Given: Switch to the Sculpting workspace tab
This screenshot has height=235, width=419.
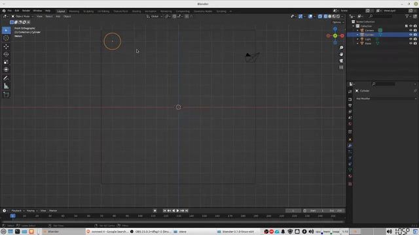Looking at the screenshot, I should [88, 12].
